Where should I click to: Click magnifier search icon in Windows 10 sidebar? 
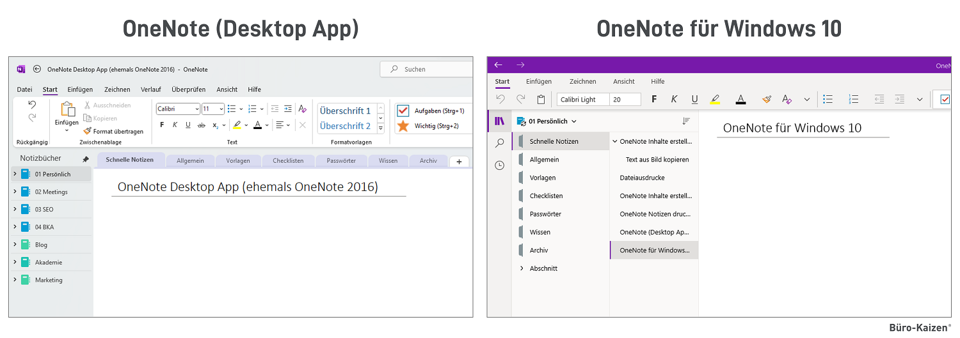tap(500, 143)
